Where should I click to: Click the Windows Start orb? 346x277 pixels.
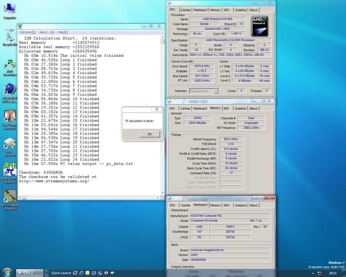point(7,272)
